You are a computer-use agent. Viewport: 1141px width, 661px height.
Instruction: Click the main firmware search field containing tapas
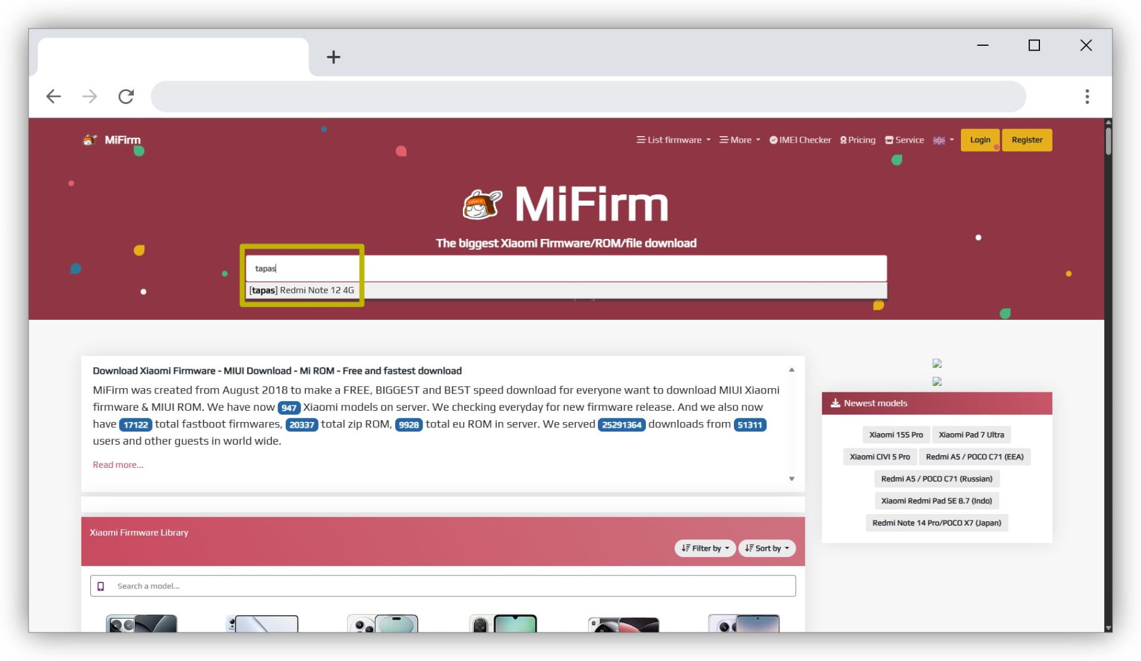(x=566, y=268)
